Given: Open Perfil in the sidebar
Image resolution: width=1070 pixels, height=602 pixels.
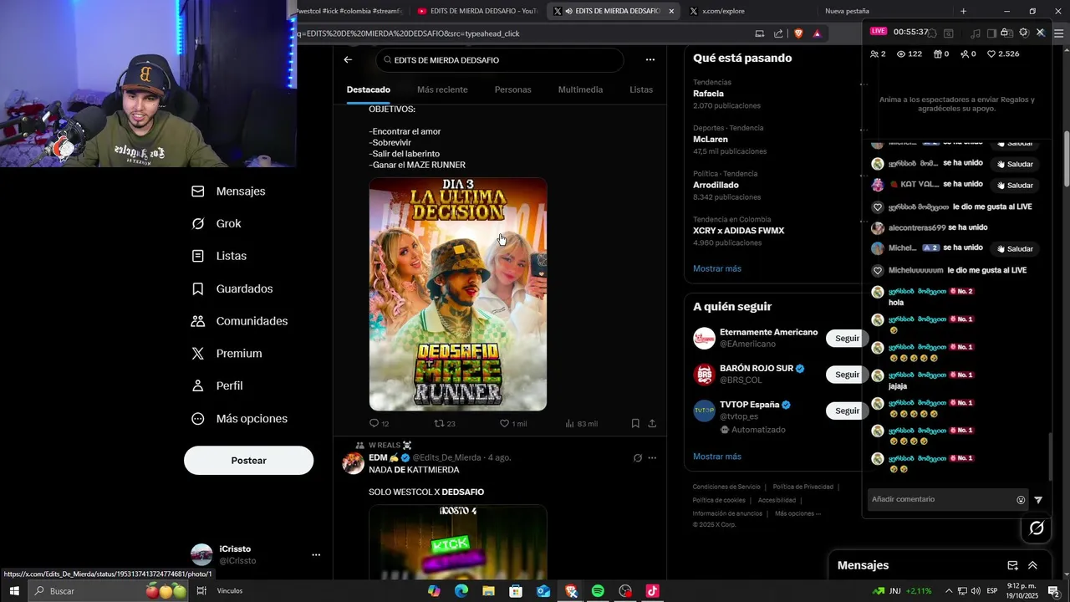Looking at the screenshot, I should [x=217, y=385].
